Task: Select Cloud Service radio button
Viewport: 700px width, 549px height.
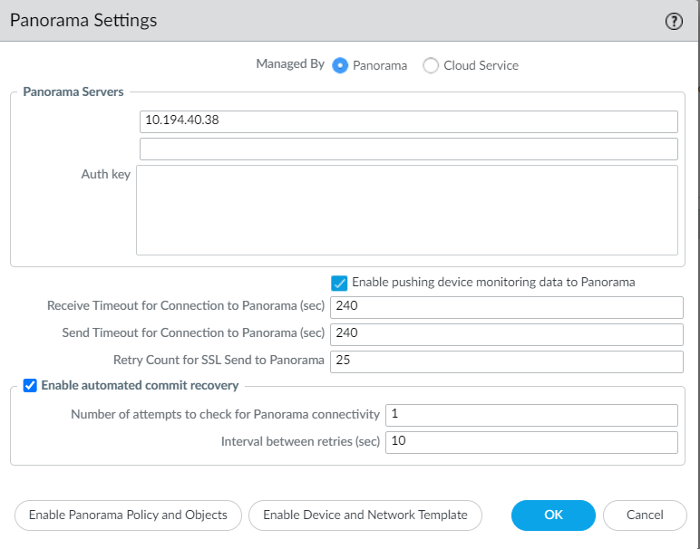Action: click(x=431, y=65)
